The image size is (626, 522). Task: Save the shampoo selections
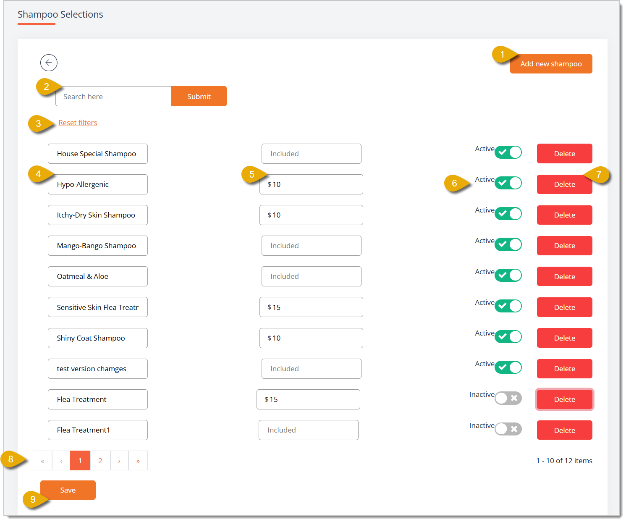[x=68, y=490]
